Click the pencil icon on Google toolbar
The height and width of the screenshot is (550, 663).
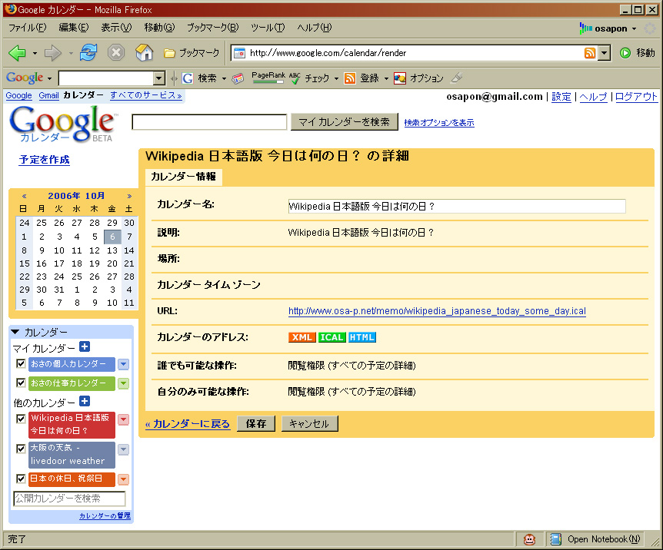457,78
